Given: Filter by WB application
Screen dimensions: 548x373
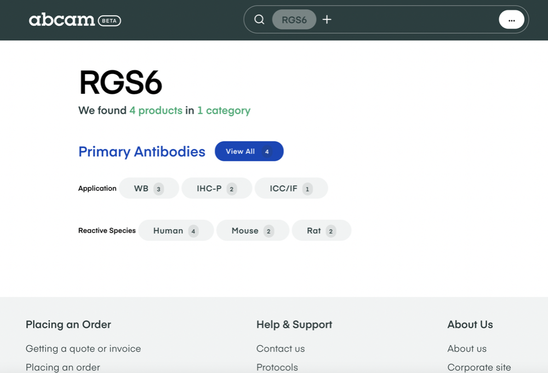Looking at the screenshot, I should coord(149,188).
